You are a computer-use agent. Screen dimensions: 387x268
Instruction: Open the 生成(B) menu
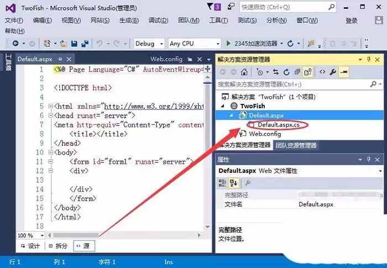click(x=129, y=20)
